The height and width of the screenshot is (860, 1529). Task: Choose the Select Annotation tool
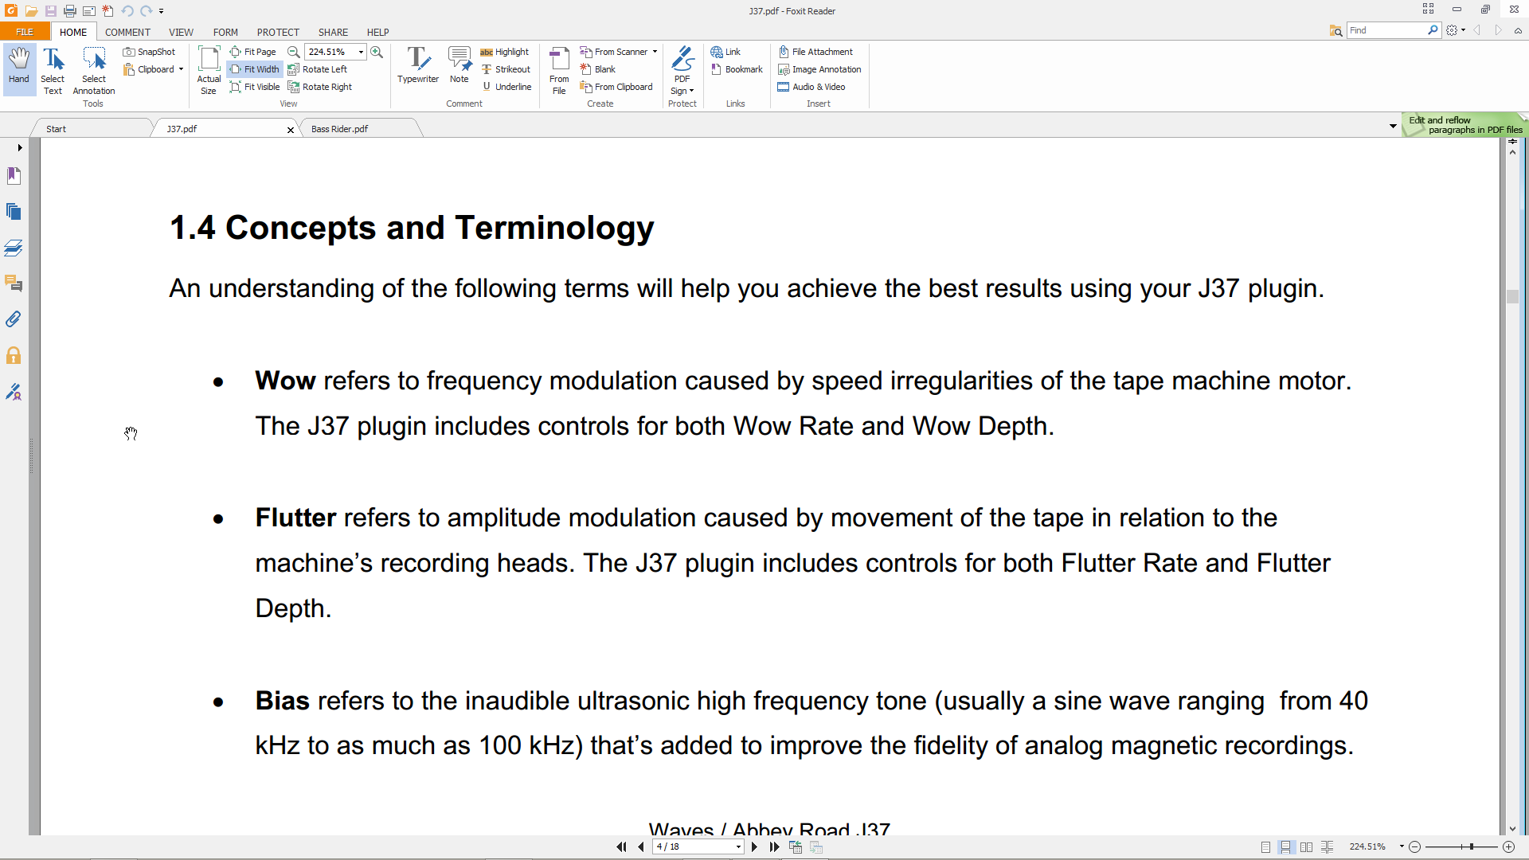pyautogui.click(x=94, y=71)
